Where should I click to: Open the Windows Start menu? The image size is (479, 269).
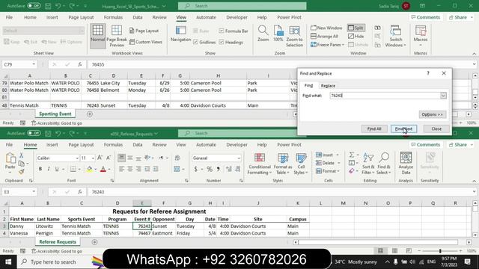8,262
